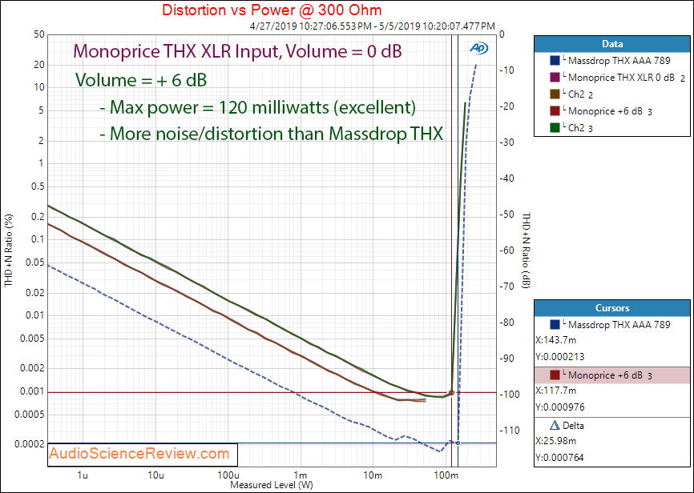Click the 100m tick label on the x-axis
The width and height of the screenshot is (694, 493).
[x=446, y=475]
